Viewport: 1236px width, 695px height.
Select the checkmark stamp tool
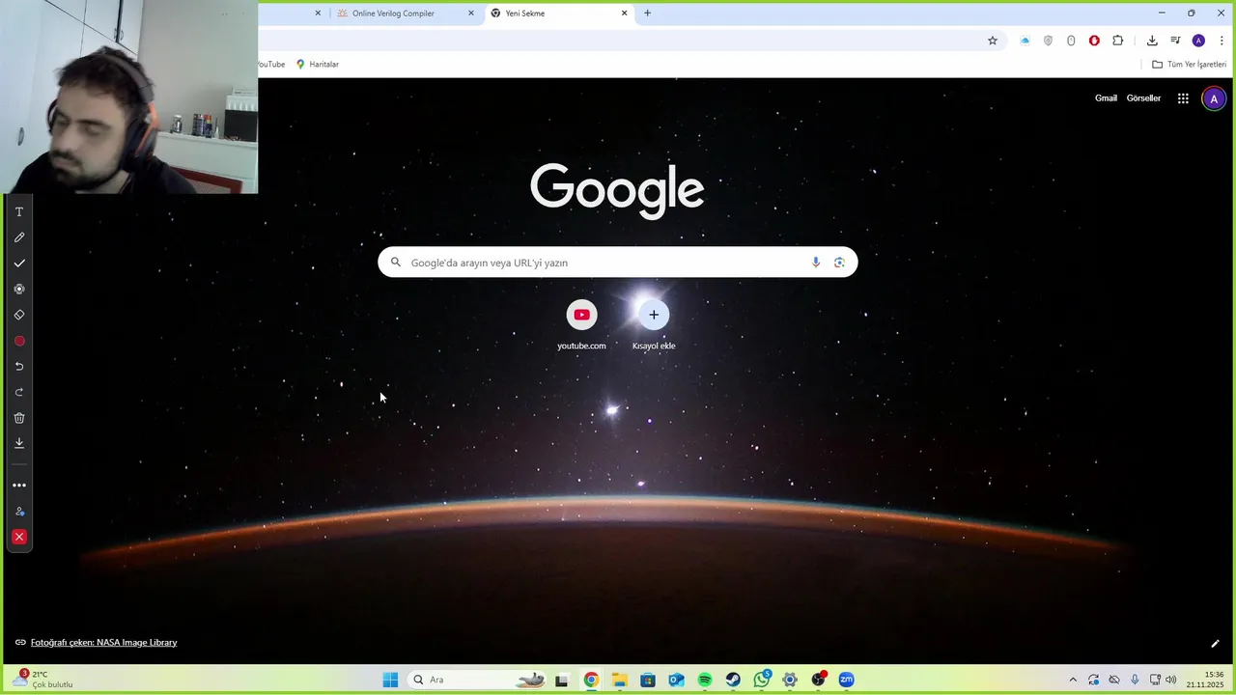(18, 264)
